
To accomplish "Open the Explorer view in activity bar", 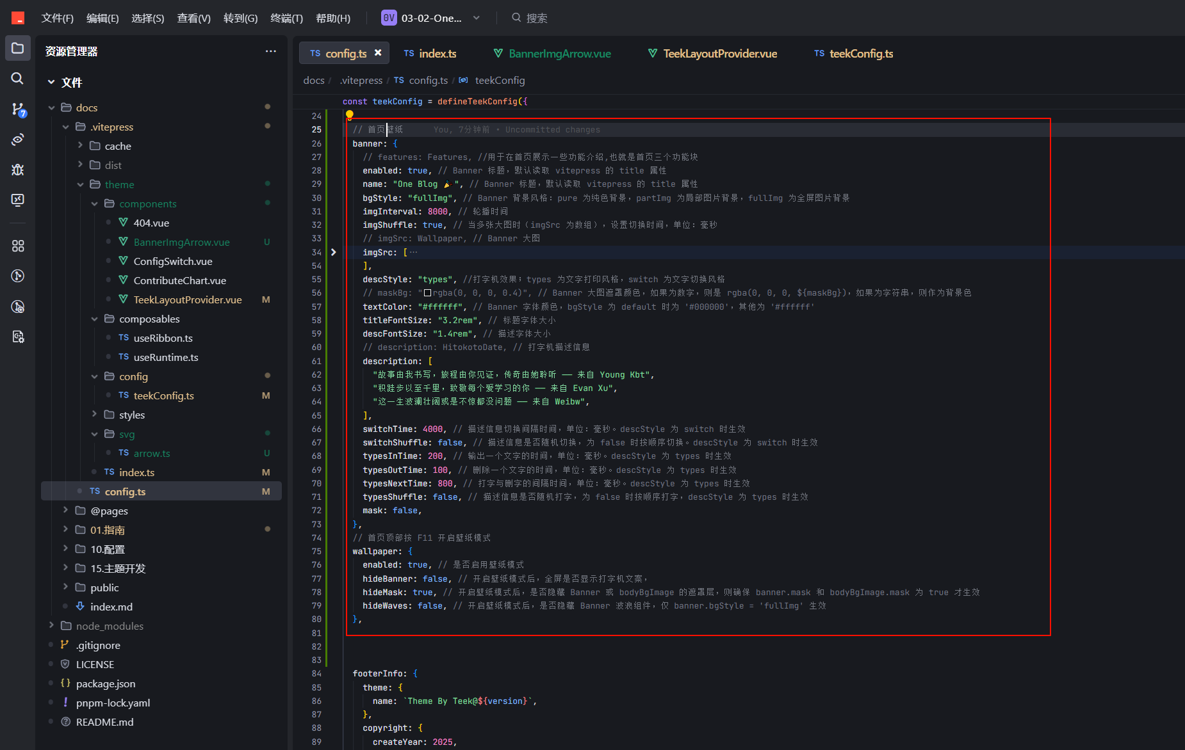I will tap(18, 48).
